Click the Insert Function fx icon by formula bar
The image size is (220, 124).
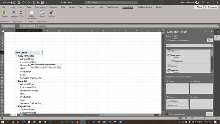coord(32,26)
